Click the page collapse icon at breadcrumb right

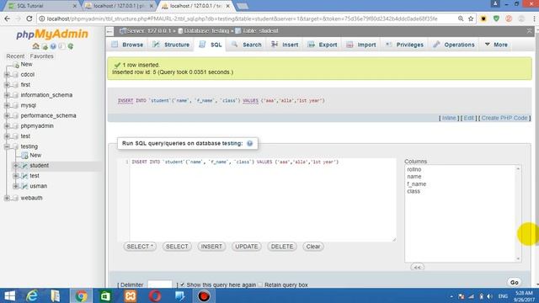pyautogui.click(x=530, y=31)
